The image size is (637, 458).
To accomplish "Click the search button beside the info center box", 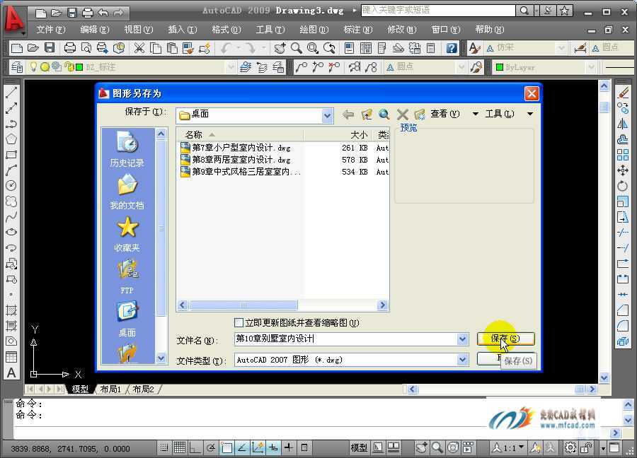I will [524, 11].
